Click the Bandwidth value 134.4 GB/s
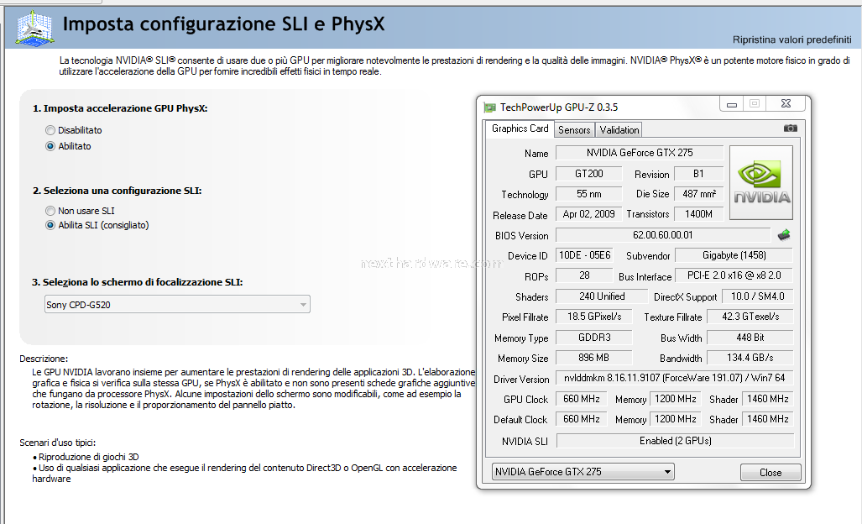The width and height of the screenshot is (862, 524). pos(750,358)
